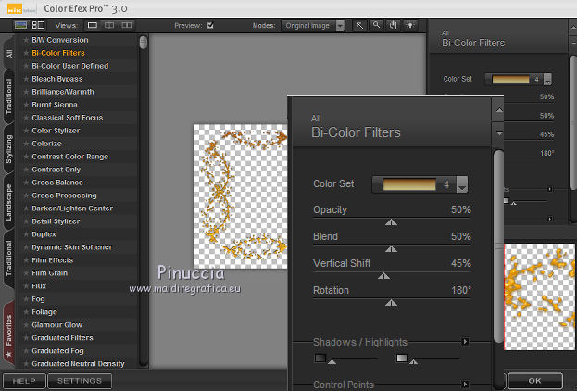Screen dimensions: 577x391
Task: Select the hand pan tool
Action: (x=394, y=25)
